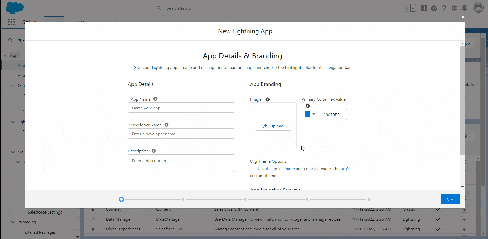Click the dialog scrollbar up arrow
The image size is (488, 239).
coord(463,44)
